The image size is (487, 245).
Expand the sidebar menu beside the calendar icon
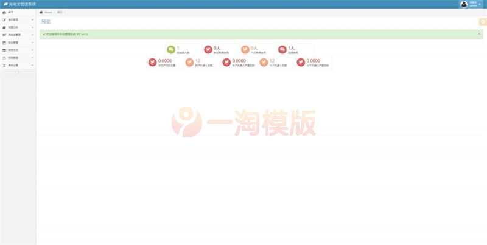pos(32,43)
